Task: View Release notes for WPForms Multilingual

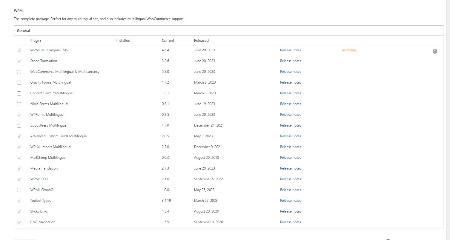Action: [291, 115]
